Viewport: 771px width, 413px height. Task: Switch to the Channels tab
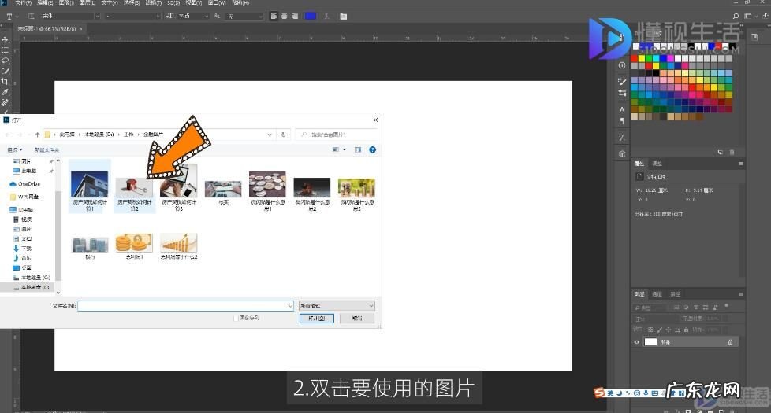tap(657, 294)
